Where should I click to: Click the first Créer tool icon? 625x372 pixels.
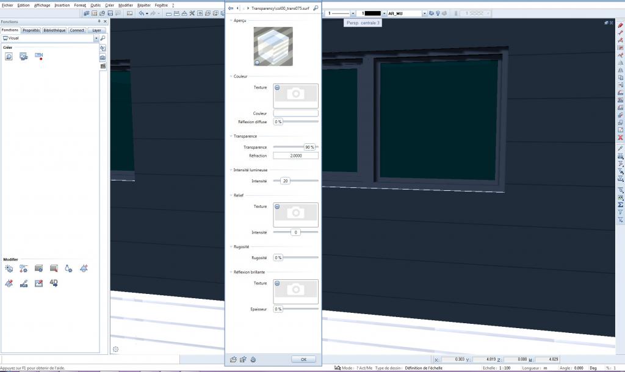point(9,57)
